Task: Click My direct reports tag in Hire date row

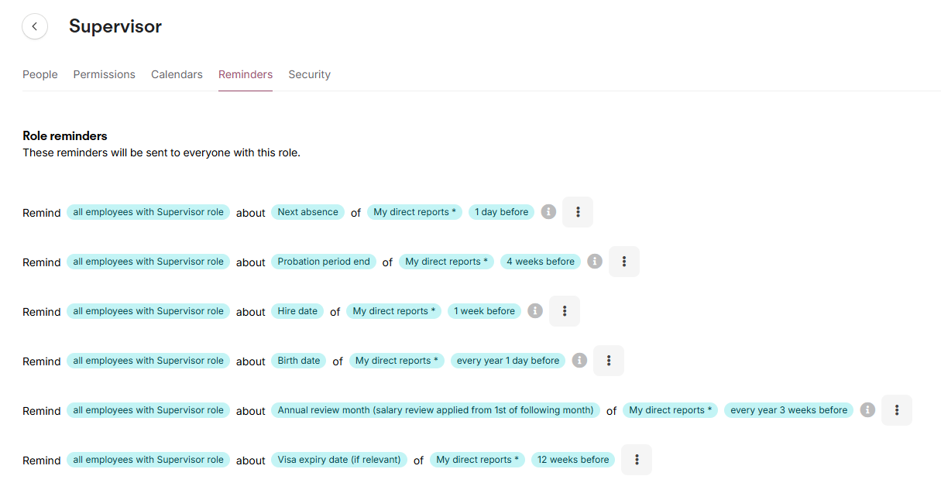Action: (x=394, y=311)
